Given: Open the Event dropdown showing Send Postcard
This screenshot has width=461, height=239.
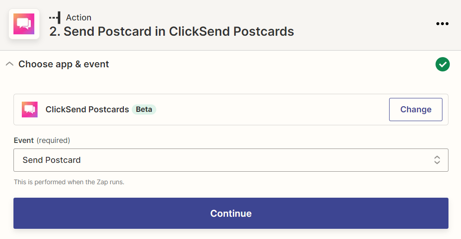Looking at the screenshot, I should (x=231, y=160).
